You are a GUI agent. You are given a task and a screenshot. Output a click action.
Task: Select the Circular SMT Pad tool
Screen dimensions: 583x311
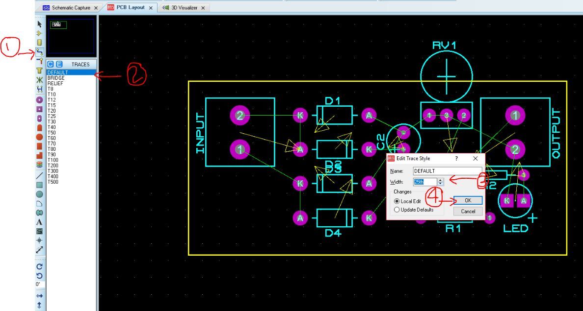(39, 137)
